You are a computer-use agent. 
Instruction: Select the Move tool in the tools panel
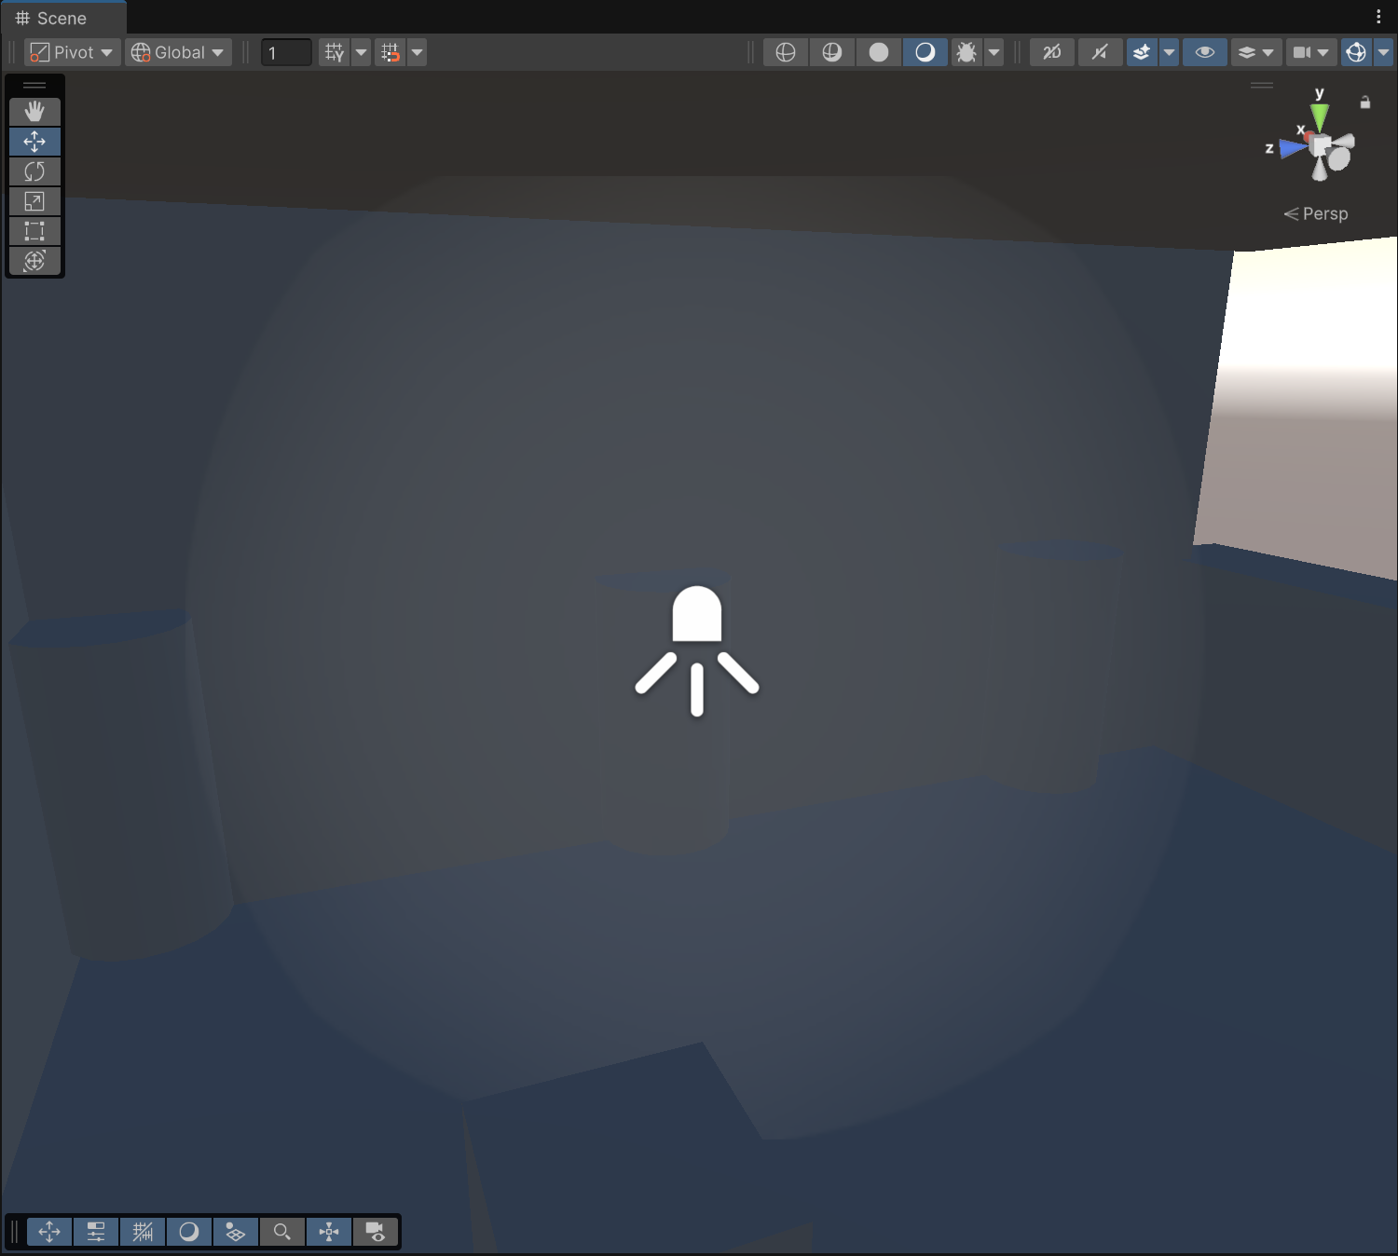tap(34, 142)
